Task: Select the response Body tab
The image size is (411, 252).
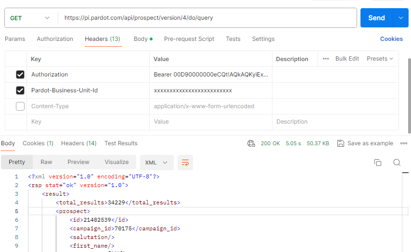Action: (8, 143)
